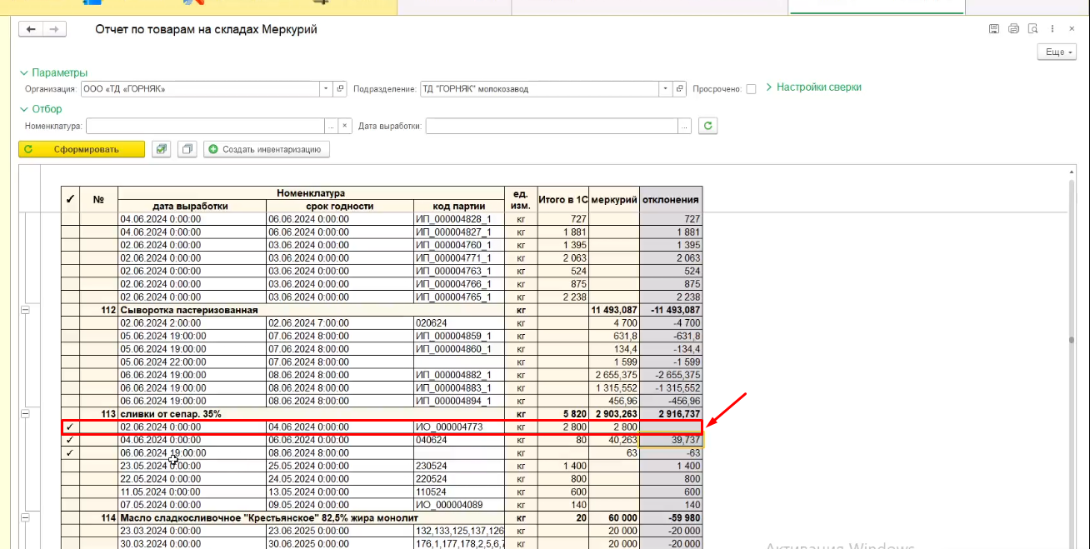The height and width of the screenshot is (549, 1090).
Task: Collapse the Параметры section
Action: tap(53, 72)
